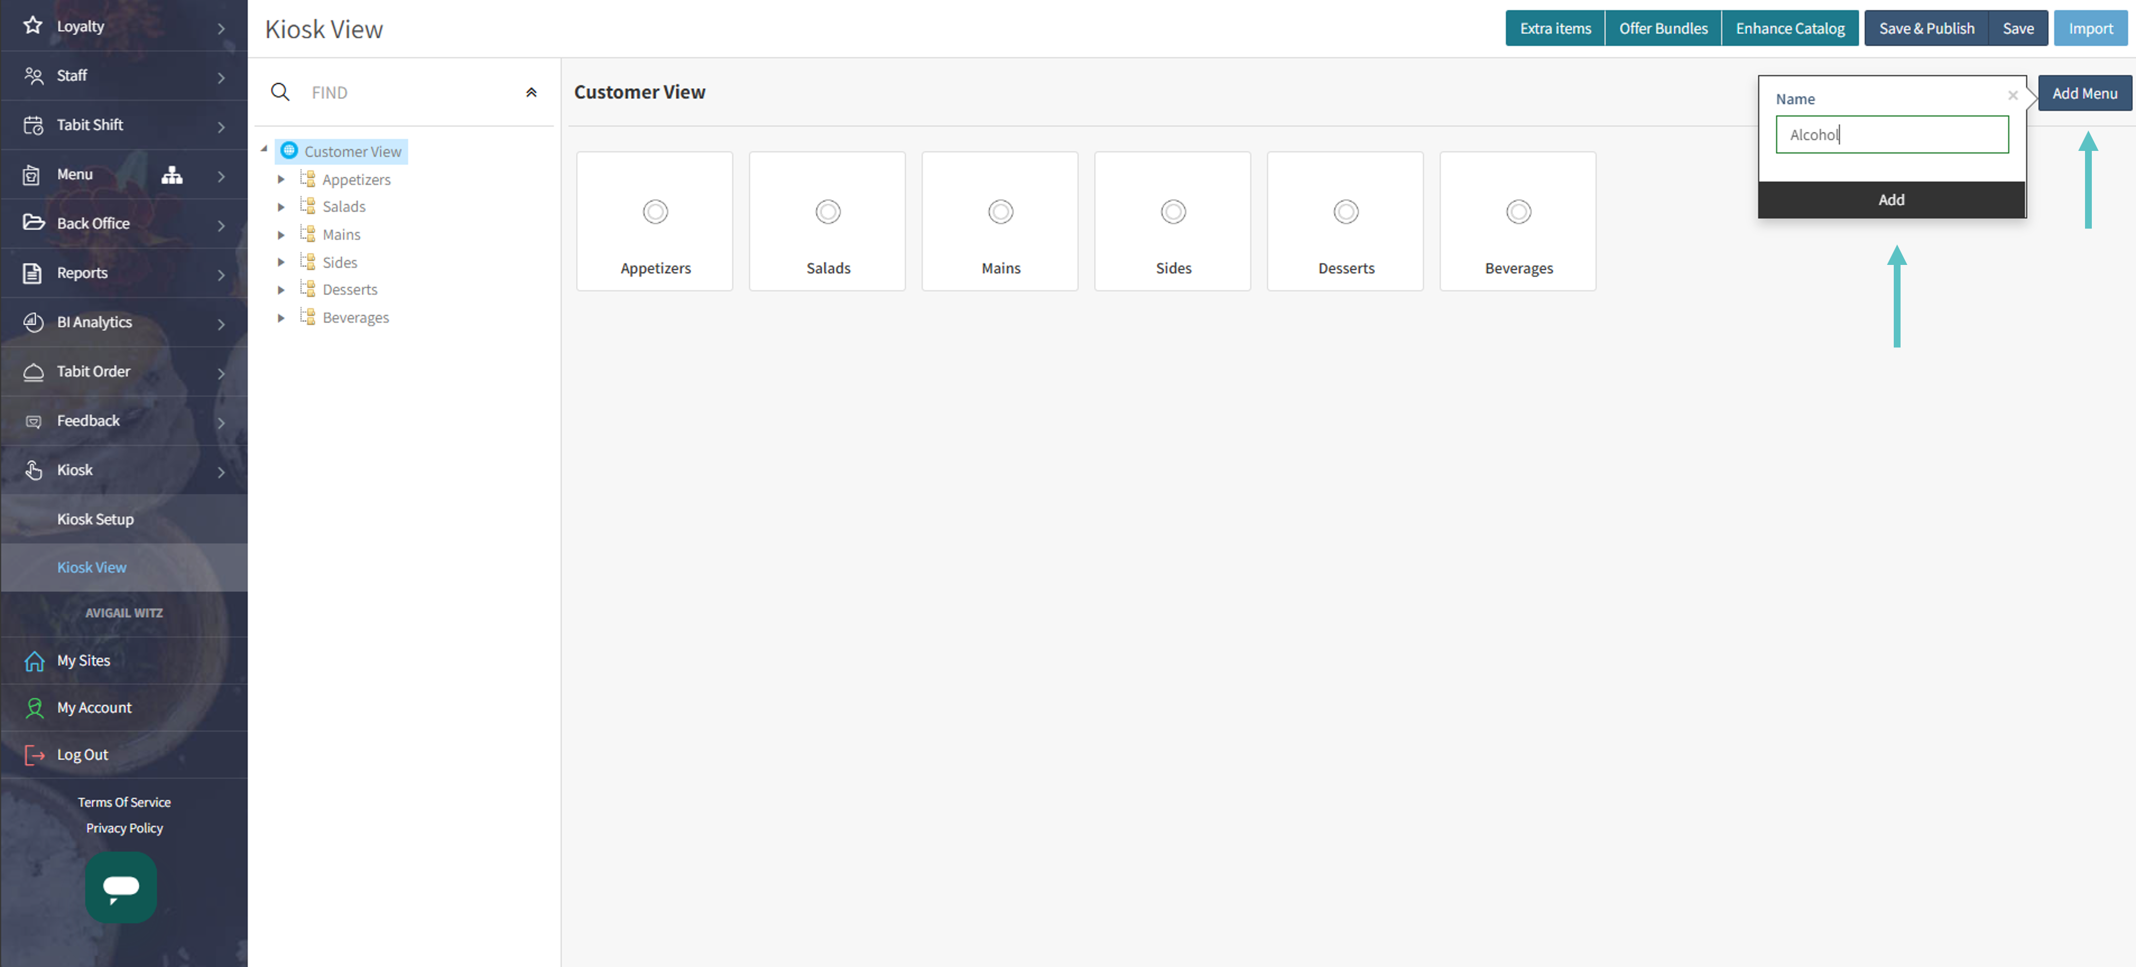This screenshot has height=967, width=2136.
Task: Click the Save & Publish button
Action: click(x=1926, y=28)
